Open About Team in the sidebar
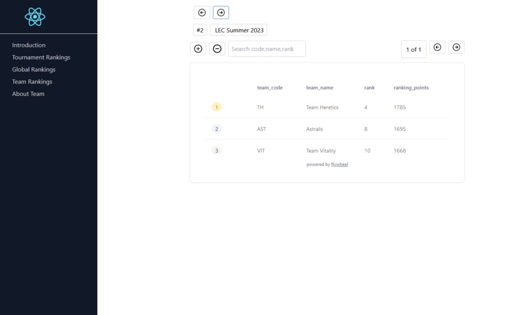The height and width of the screenshot is (315, 515). (x=28, y=94)
